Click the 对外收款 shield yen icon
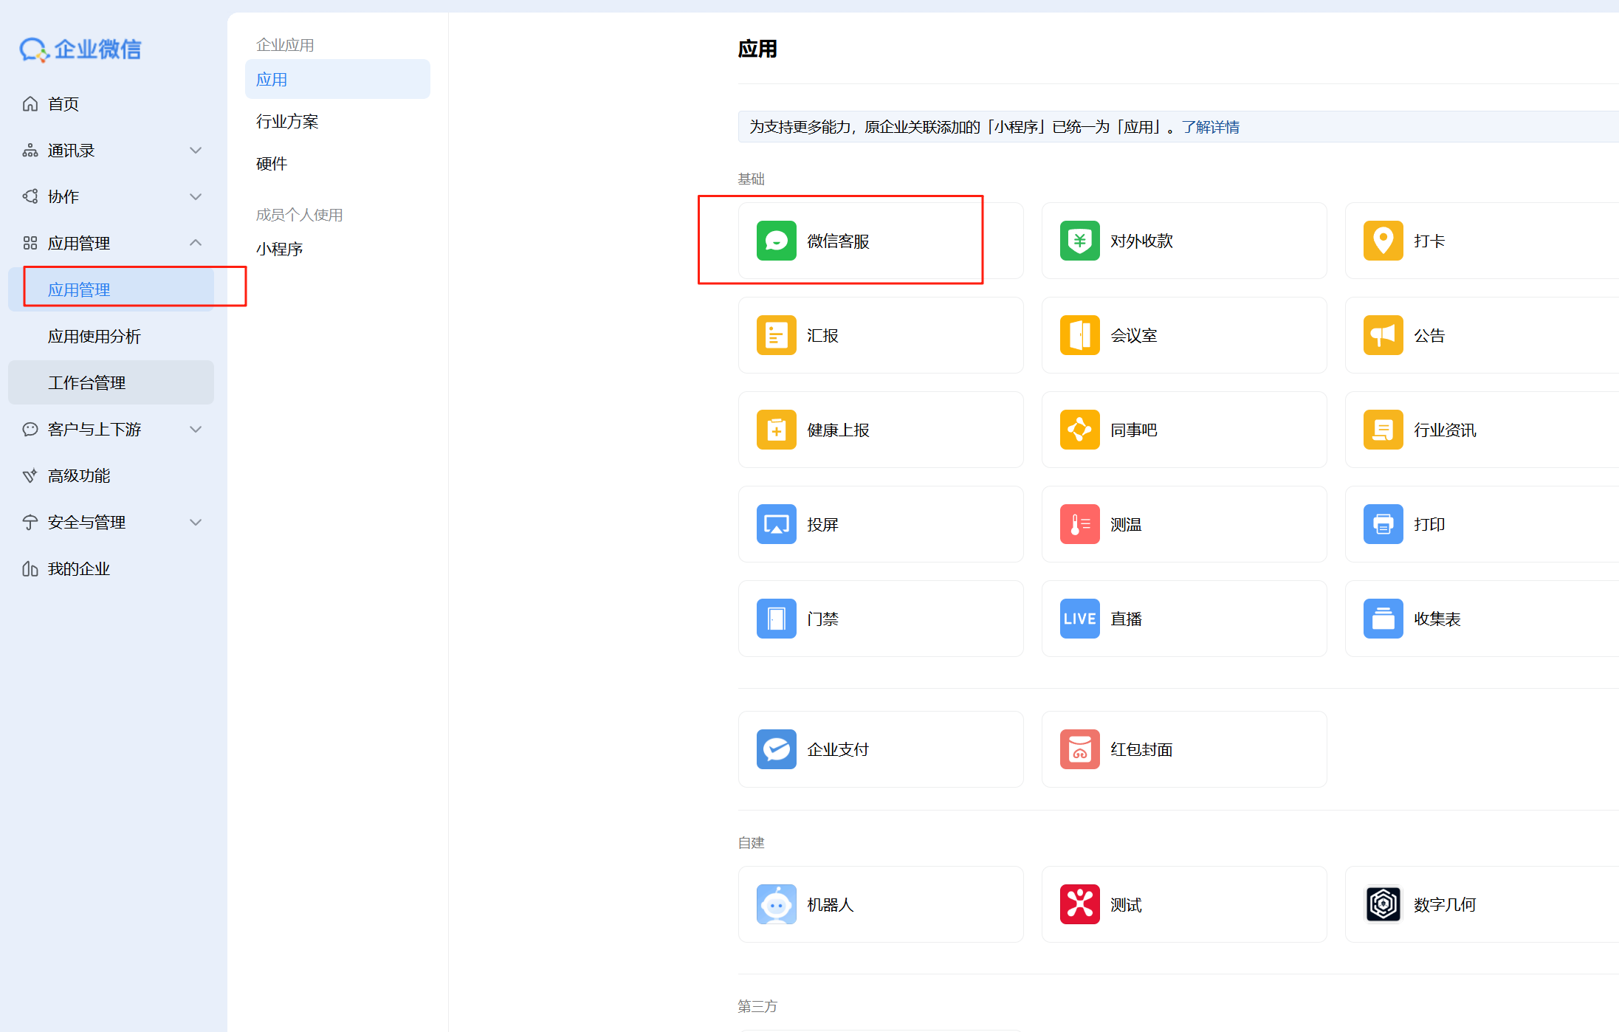Image resolution: width=1619 pixels, height=1032 pixels. pyautogui.click(x=1079, y=241)
